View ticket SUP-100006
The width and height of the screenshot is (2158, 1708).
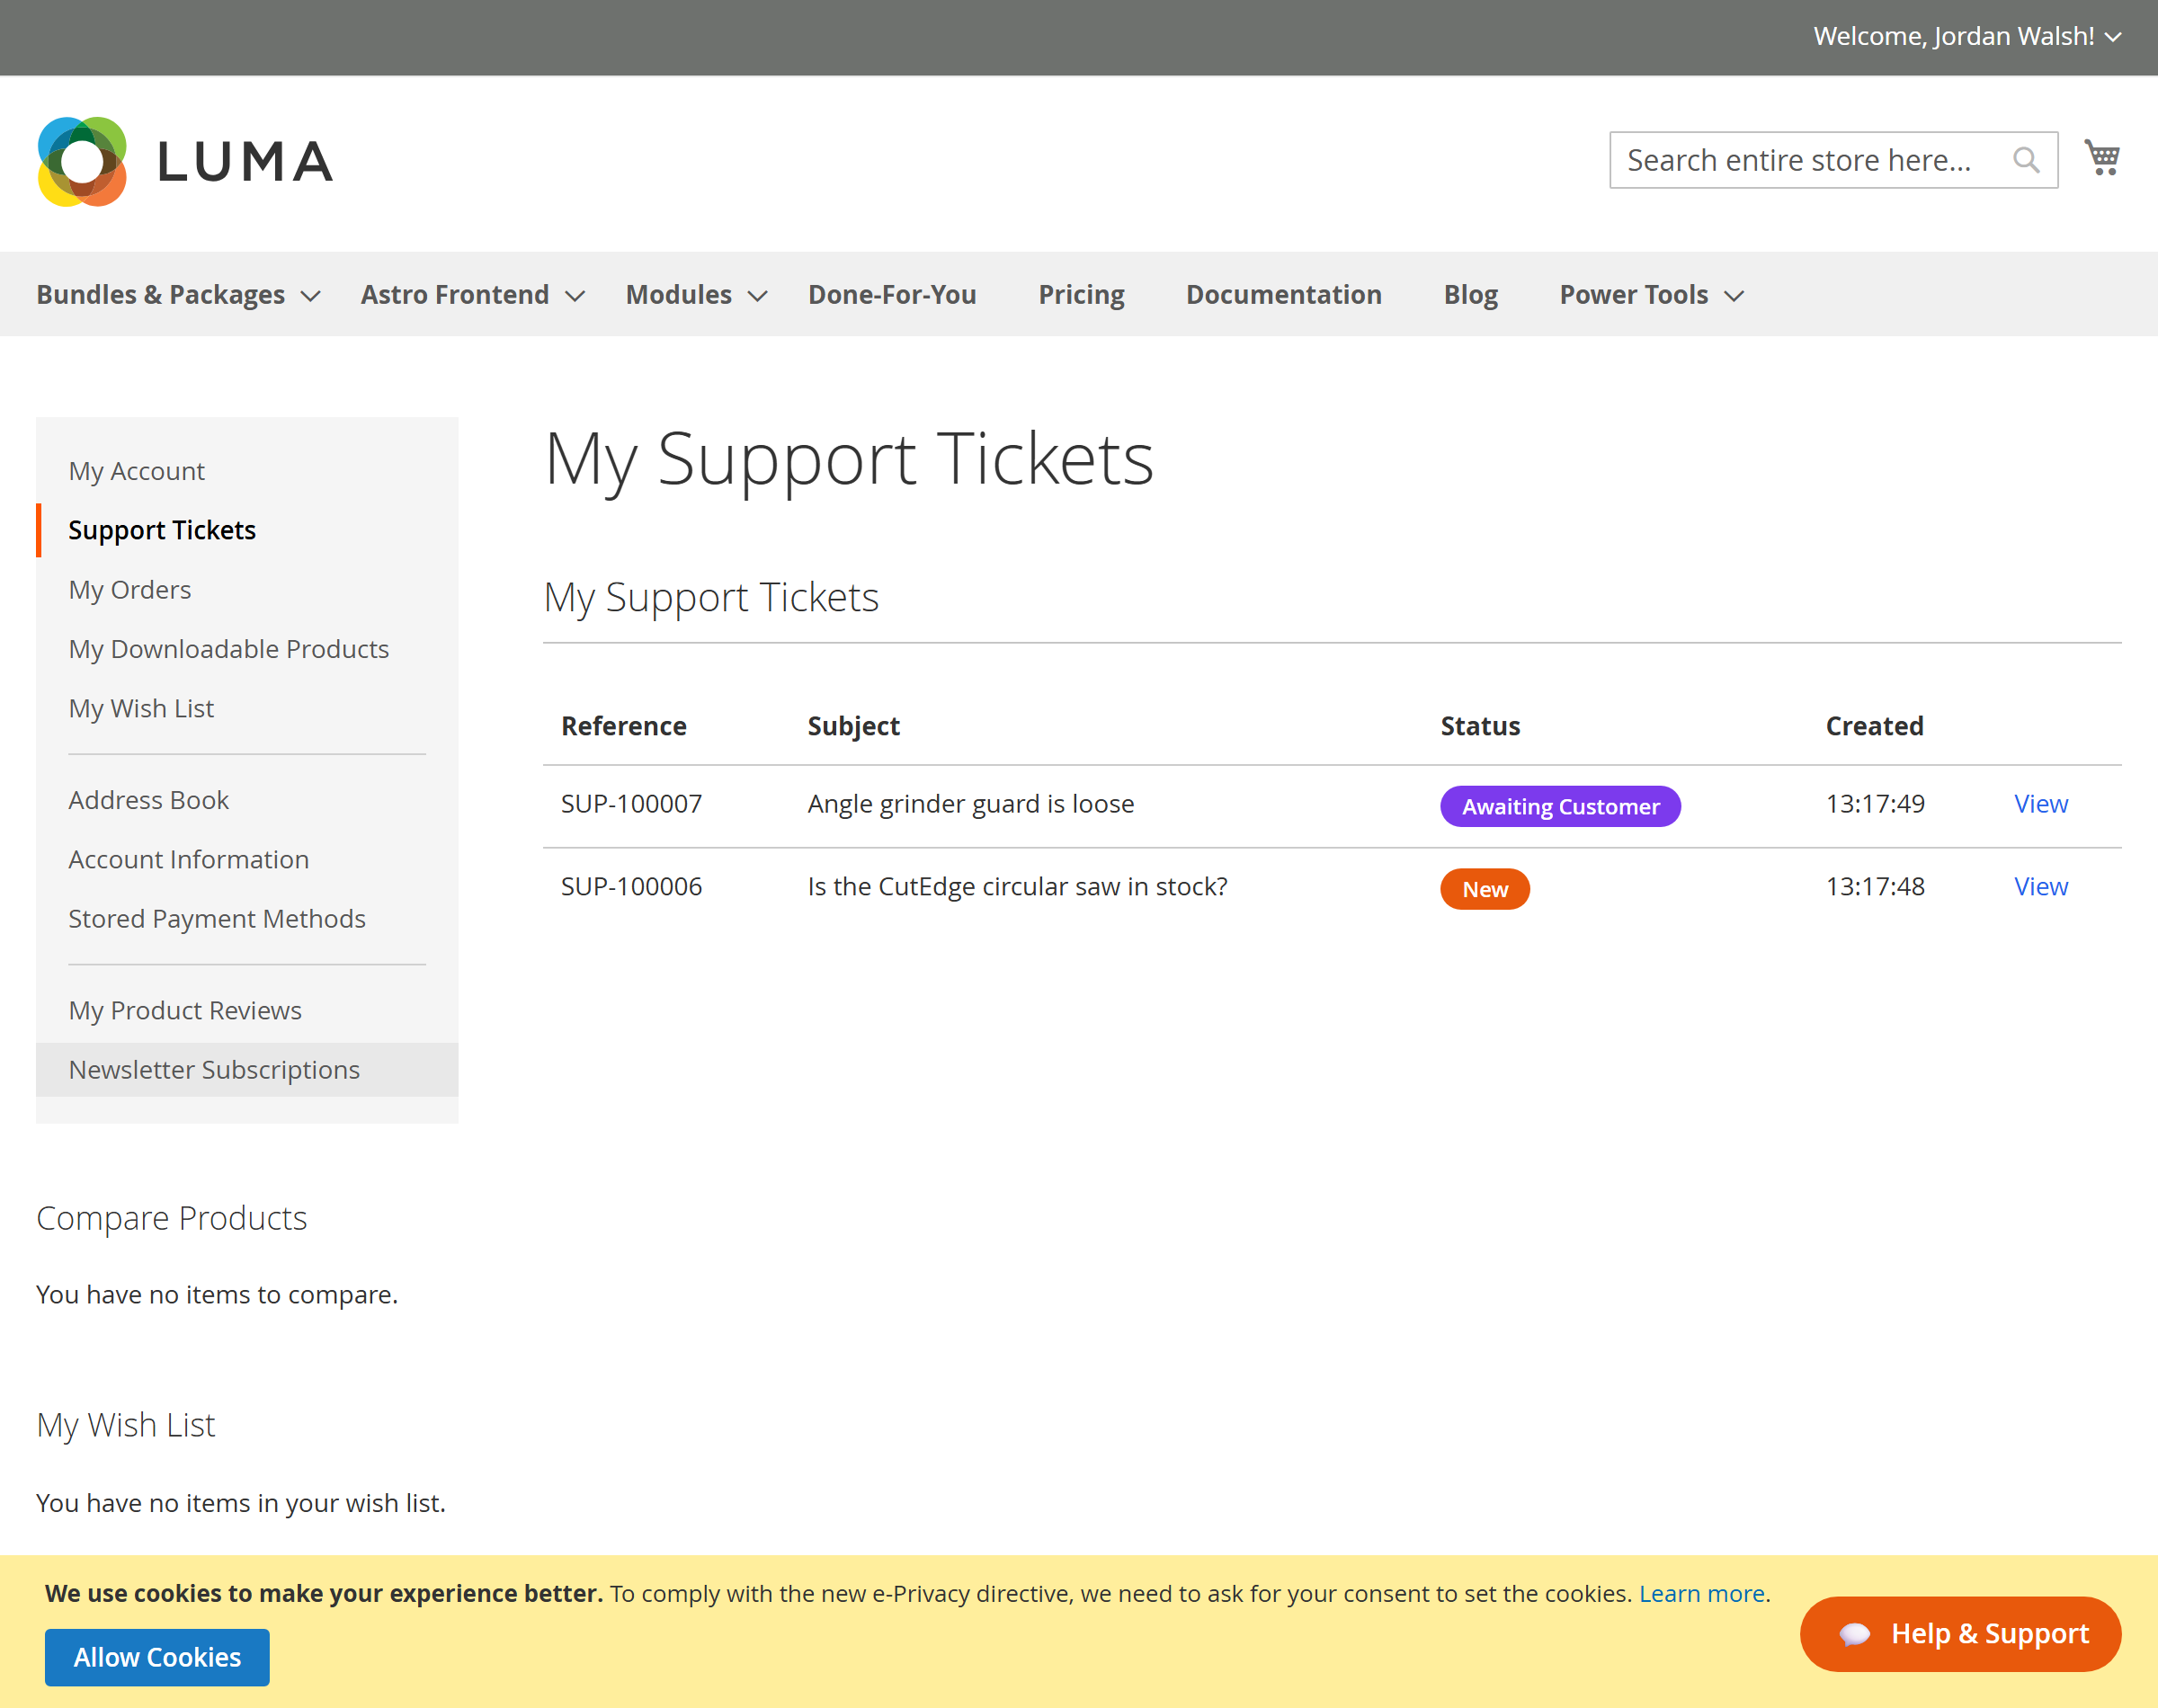pyautogui.click(x=2040, y=887)
